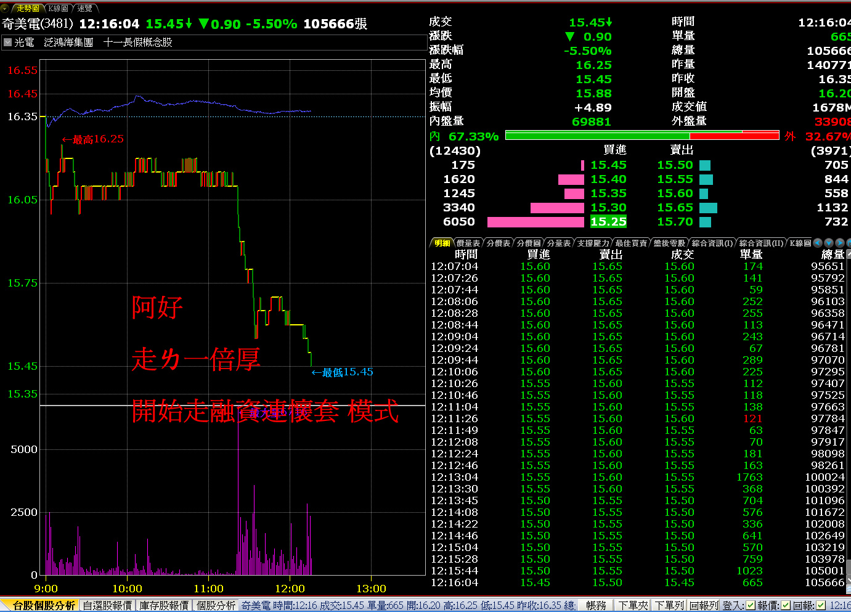Image resolution: width=851 pixels, height=612 pixels.
Task: Click the 帳務 button in status bar
Action: coord(596,606)
